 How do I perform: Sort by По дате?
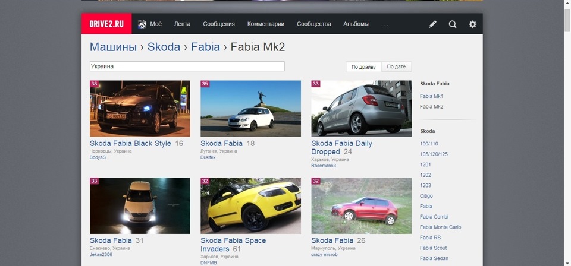[x=396, y=67]
